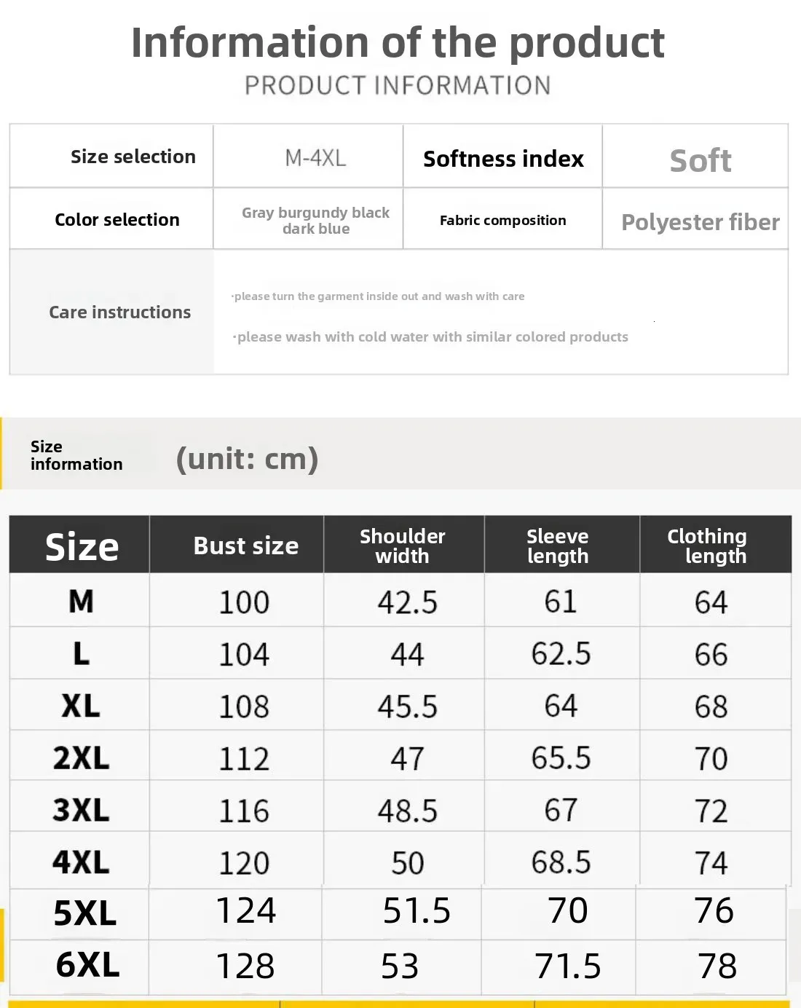Click the "Bust size" column header
Image resolution: width=801 pixels, height=1008 pixels.
pos(245,546)
